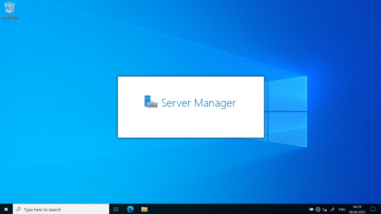Open the notification center icon

click(373, 210)
